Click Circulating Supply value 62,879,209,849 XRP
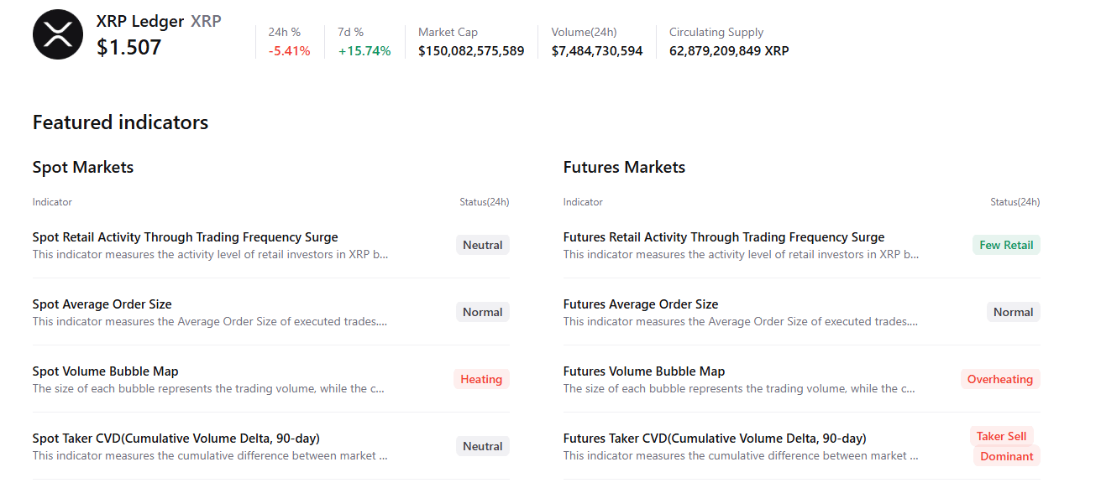The height and width of the screenshot is (488, 1101). pos(729,51)
